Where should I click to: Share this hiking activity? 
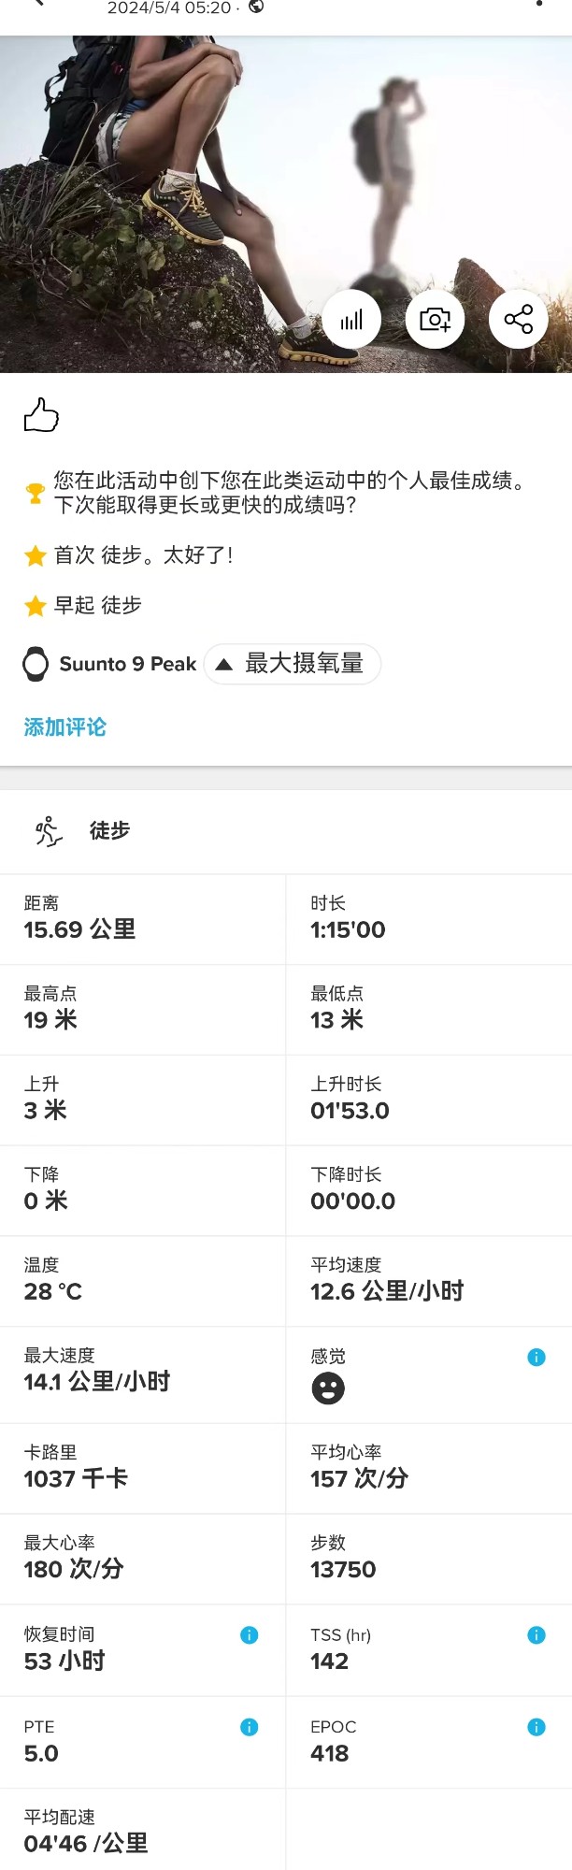coord(518,320)
